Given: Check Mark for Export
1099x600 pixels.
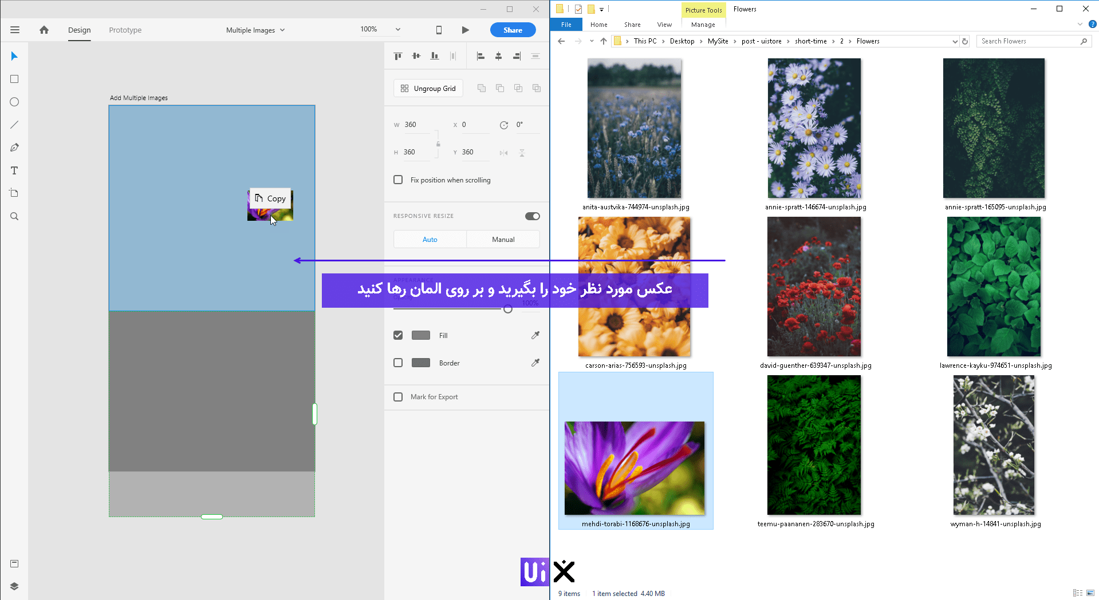Looking at the screenshot, I should click(x=398, y=397).
